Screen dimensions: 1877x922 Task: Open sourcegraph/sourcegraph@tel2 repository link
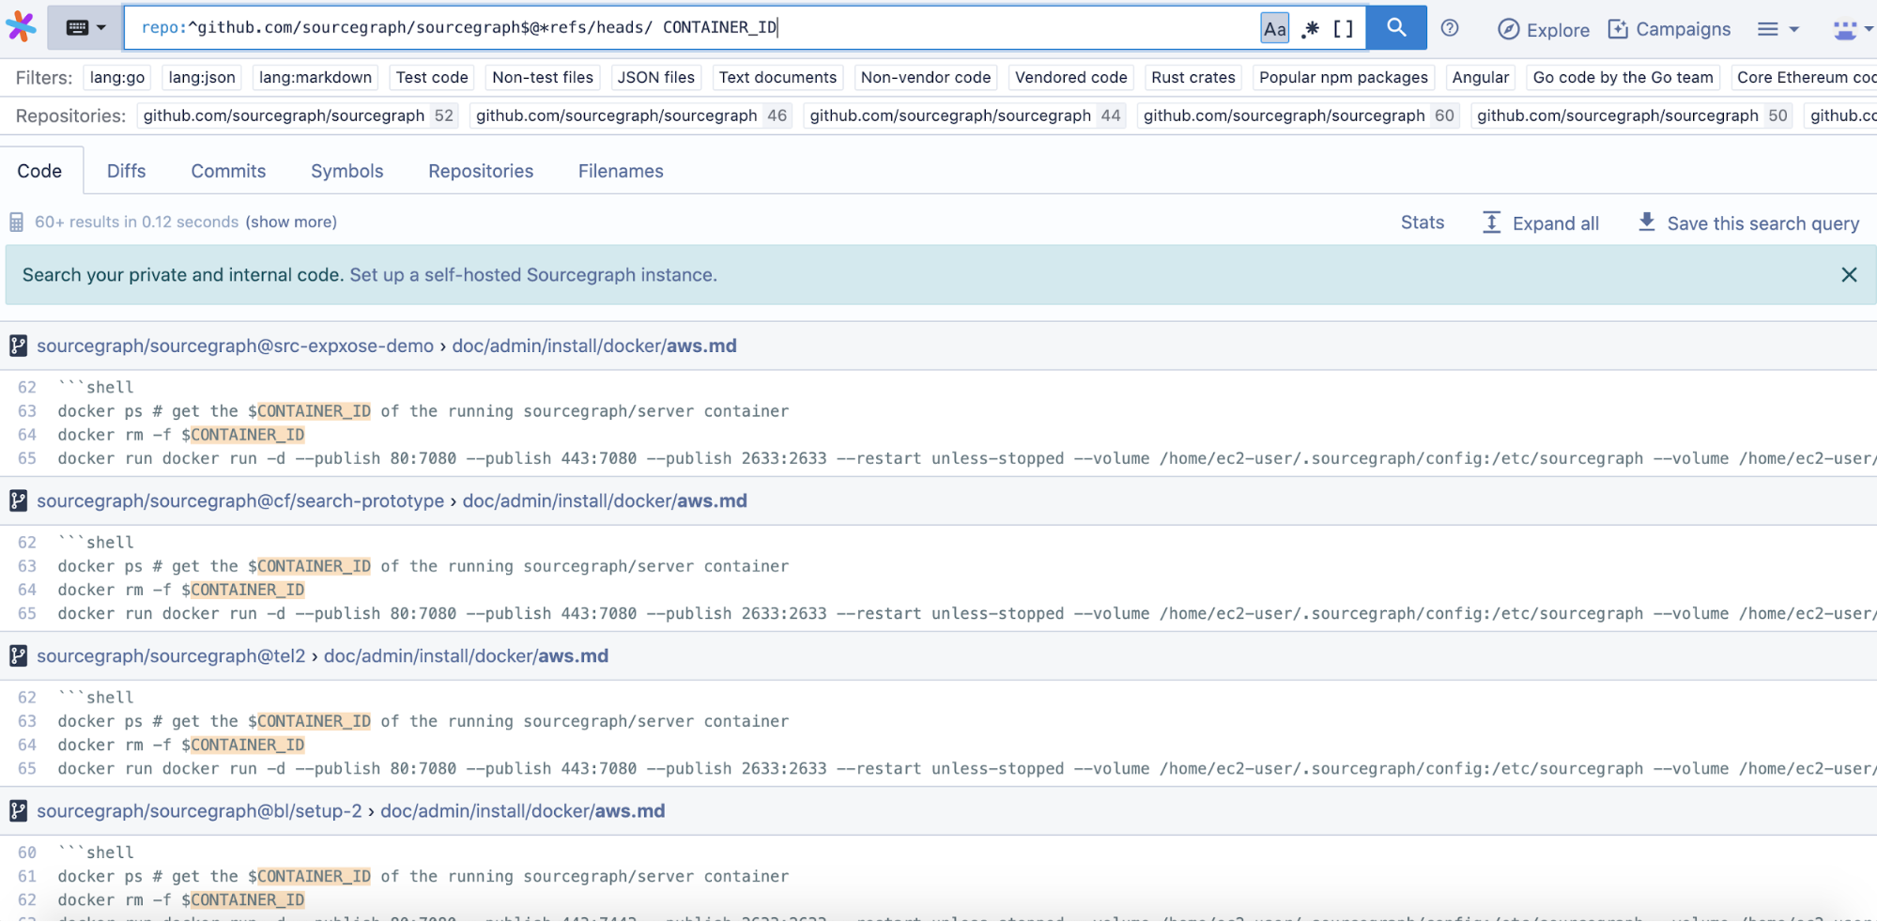tap(171, 656)
